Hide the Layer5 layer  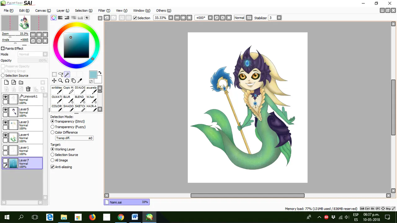(x=5, y=110)
